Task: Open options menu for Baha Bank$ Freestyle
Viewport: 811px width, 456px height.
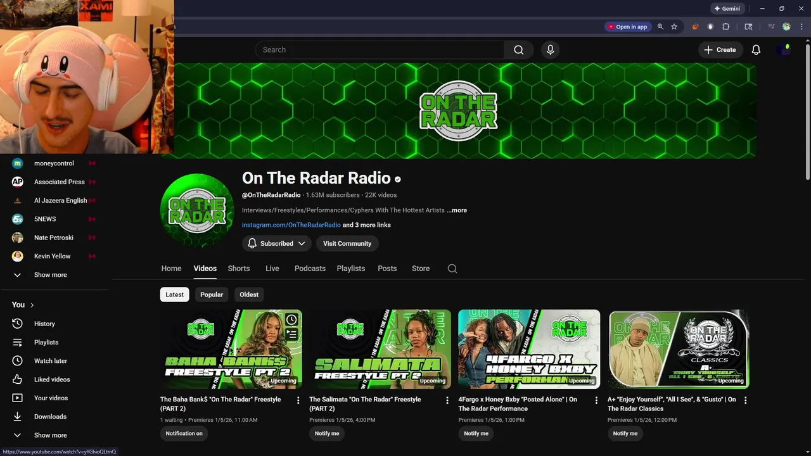Action: click(298, 400)
